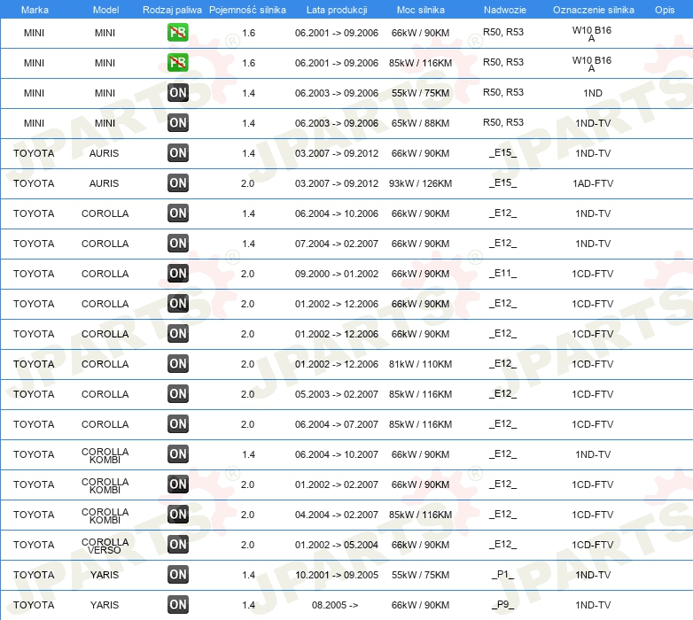
Task: Select the 10.2001 -> 09.2005 date cell
Action: pos(337,575)
